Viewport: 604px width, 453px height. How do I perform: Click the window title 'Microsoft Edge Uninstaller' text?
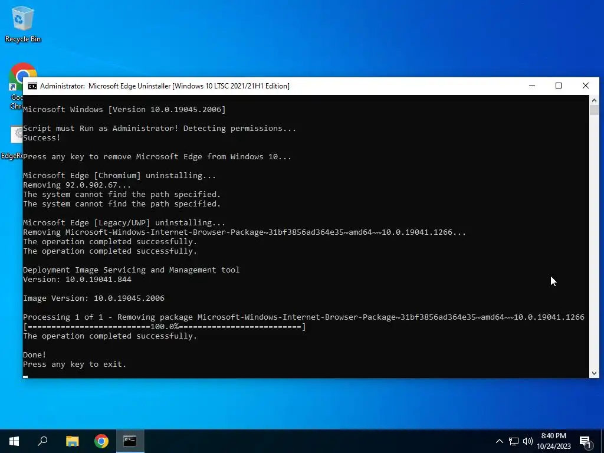coord(129,86)
